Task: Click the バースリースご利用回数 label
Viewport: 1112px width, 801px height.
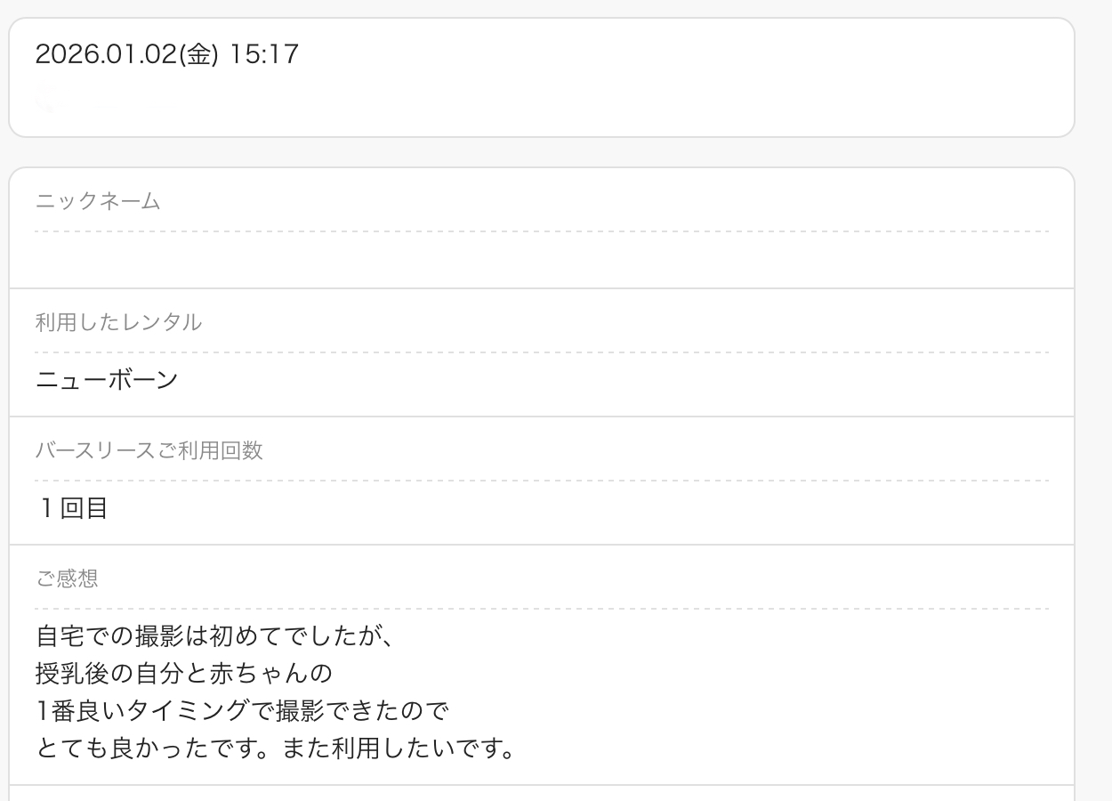Action: tap(149, 450)
